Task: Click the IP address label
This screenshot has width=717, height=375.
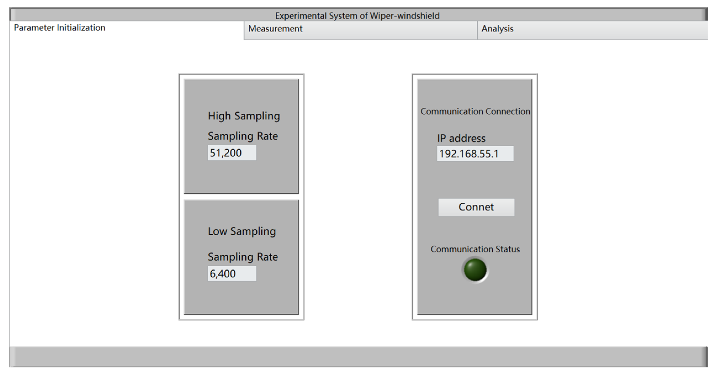Action: click(461, 138)
